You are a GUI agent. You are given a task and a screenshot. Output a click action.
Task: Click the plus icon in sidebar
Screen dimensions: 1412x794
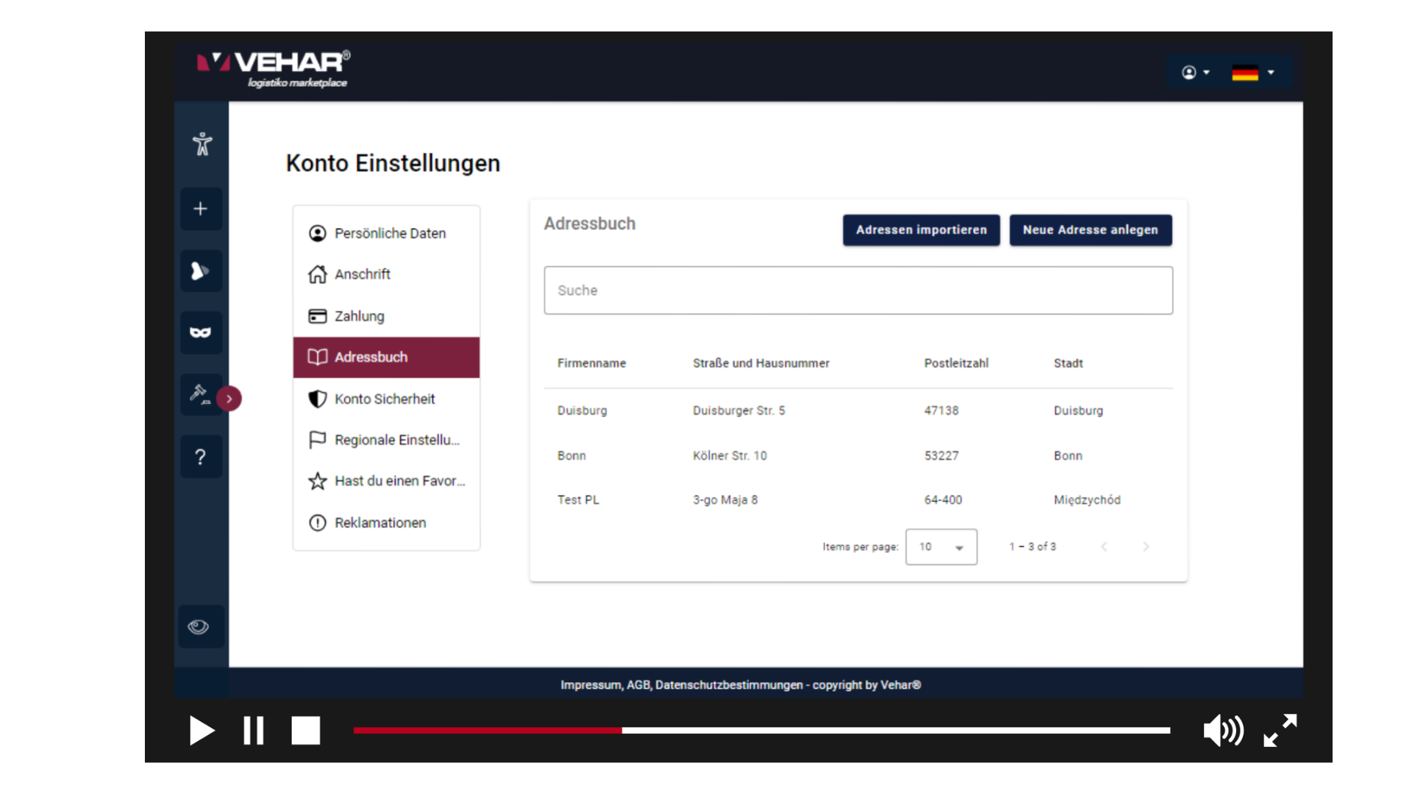coord(201,209)
